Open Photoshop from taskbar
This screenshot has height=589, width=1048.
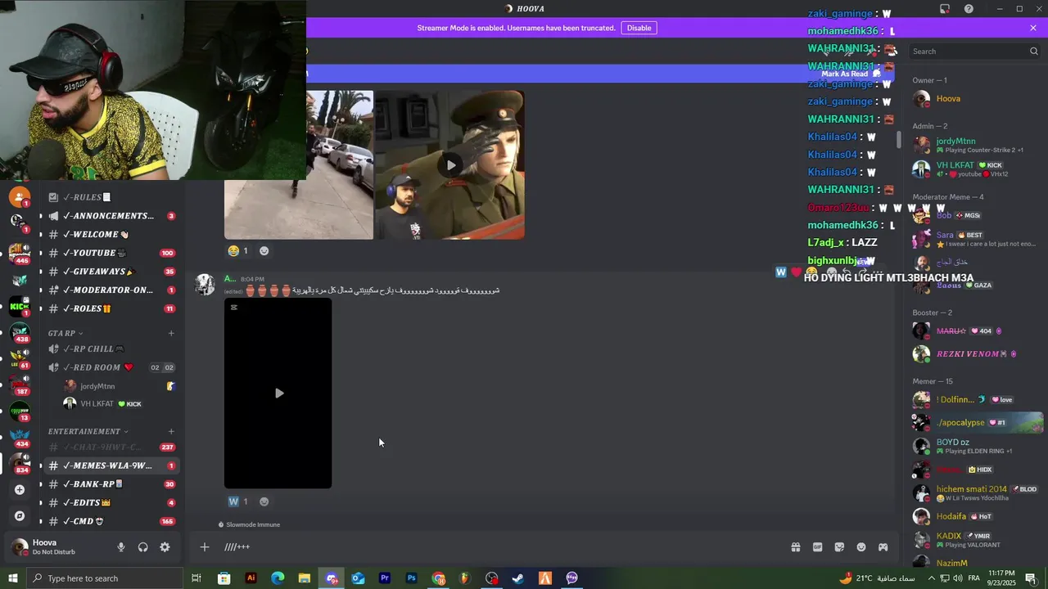click(412, 578)
